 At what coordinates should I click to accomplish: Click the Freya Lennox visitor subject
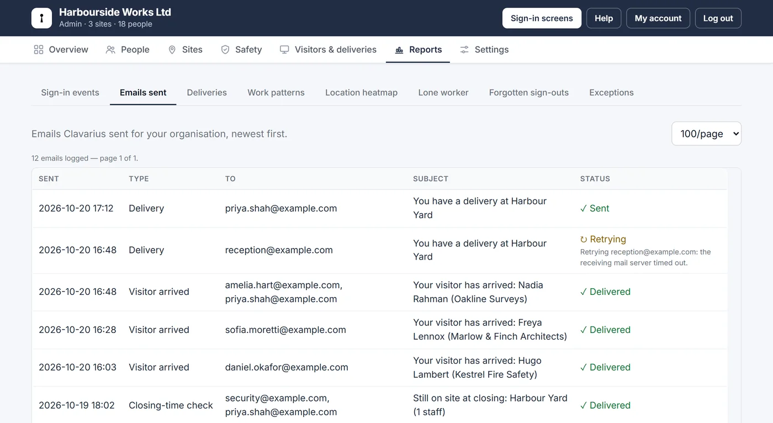[490, 330]
